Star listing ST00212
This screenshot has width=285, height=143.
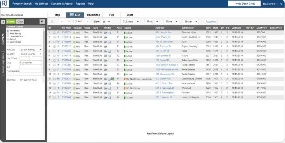point(58,47)
